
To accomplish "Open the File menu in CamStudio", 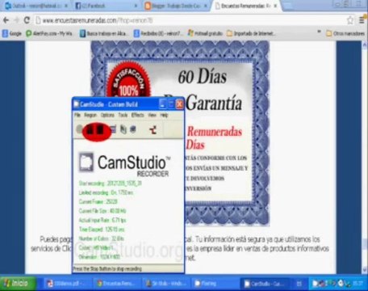I will (77, 115).
